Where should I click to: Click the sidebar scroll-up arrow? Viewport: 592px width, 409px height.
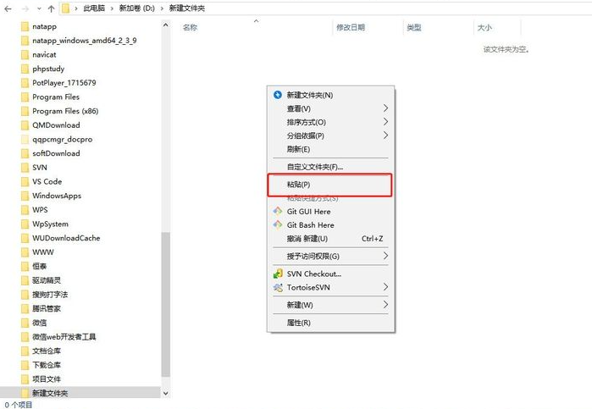point(165,25)
